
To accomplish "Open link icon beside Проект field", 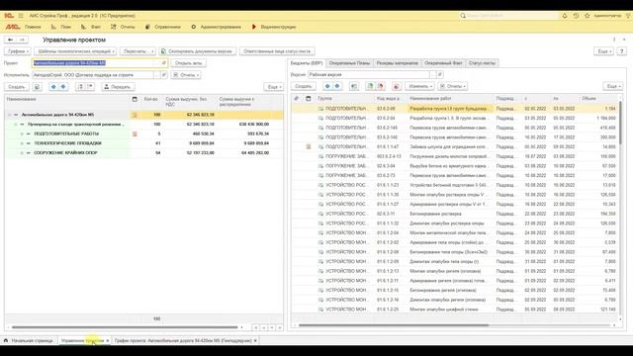I will click(163, 63).
